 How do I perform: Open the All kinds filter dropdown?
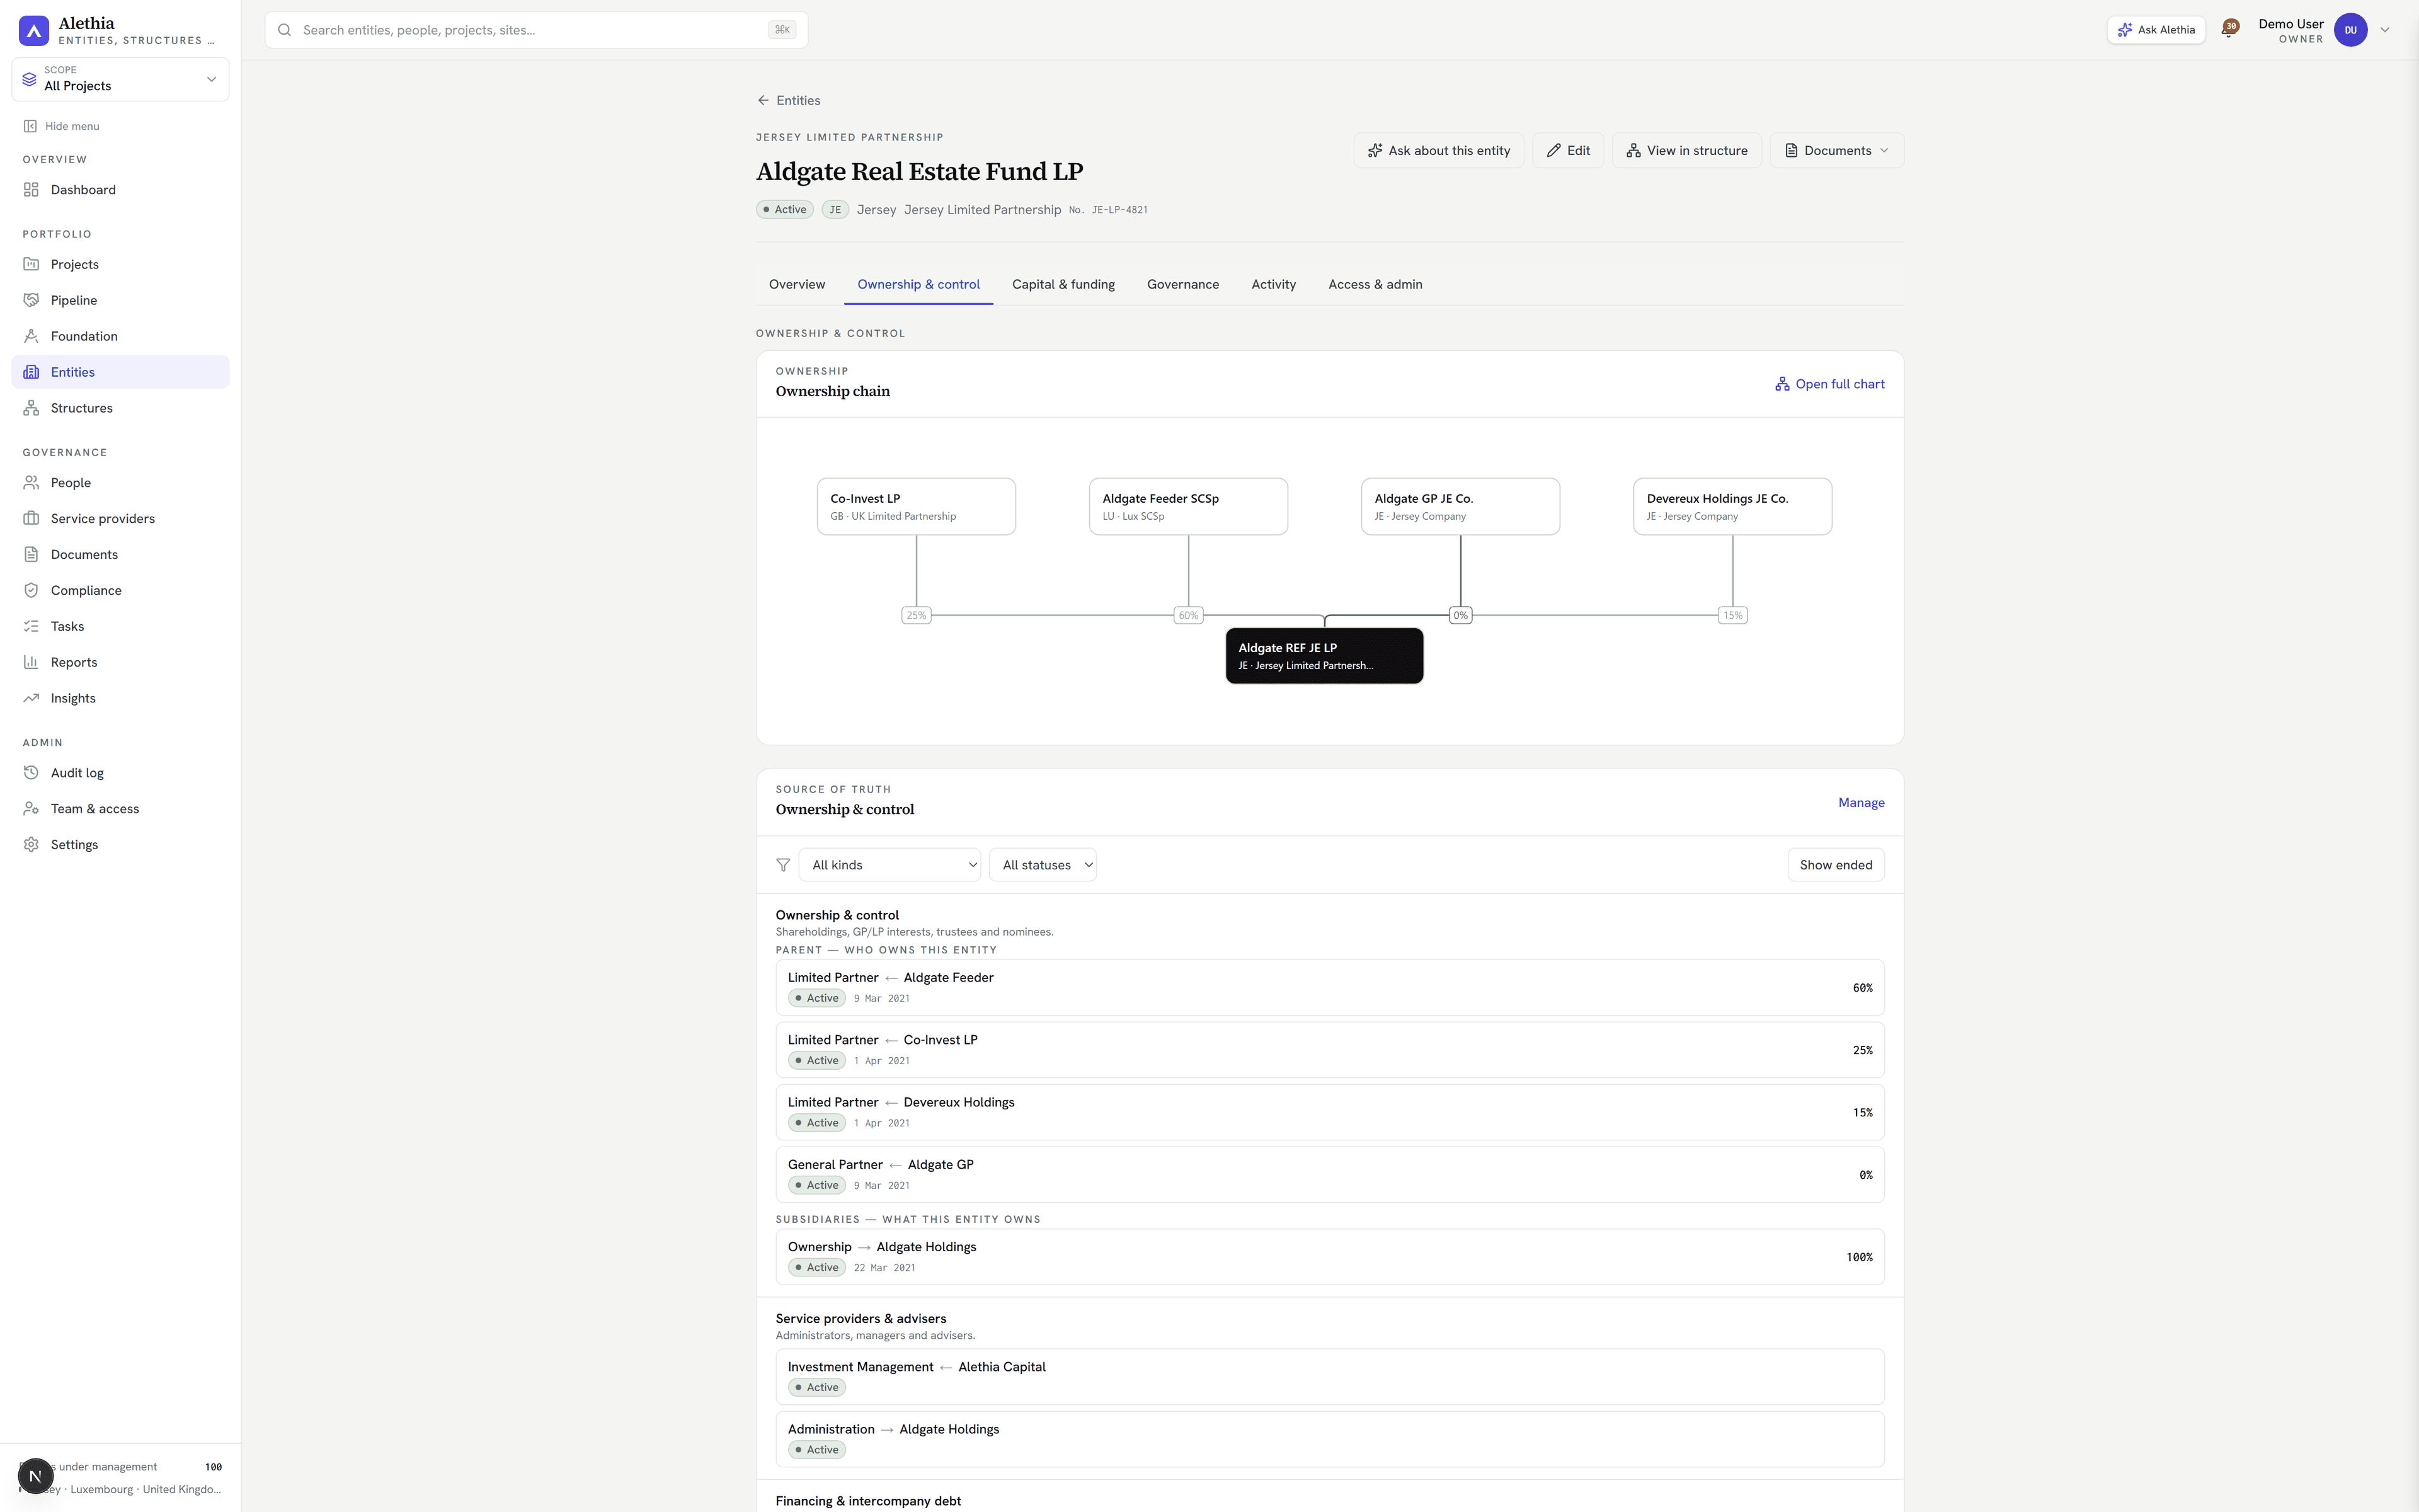(x=889, y=865)
